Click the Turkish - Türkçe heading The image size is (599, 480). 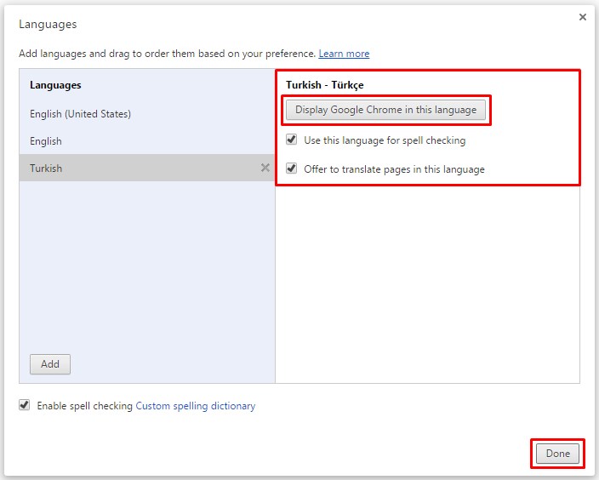click(x=324, y=85)
